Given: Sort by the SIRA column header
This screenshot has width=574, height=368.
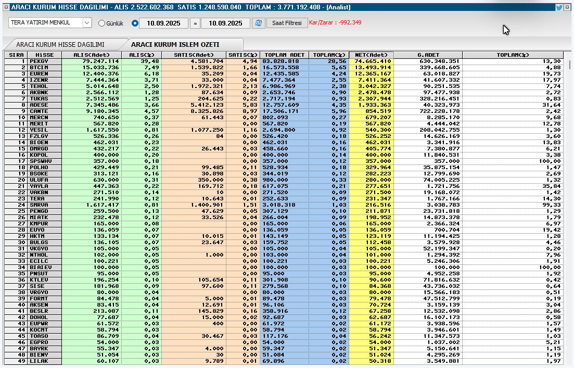Looking at the screenshot, I should 16,55.
